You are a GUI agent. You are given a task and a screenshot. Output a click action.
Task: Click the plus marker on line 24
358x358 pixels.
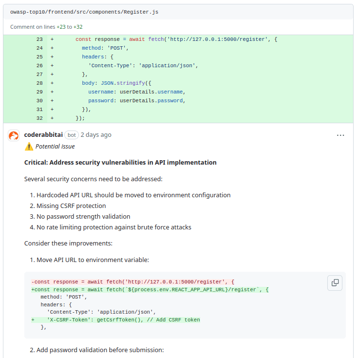pyautogui.click(x=52, y=48)
